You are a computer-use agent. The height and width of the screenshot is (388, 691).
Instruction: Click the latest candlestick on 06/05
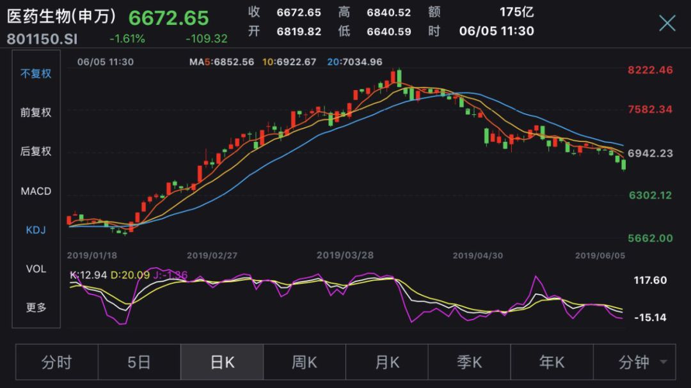(x=624, y=165)
